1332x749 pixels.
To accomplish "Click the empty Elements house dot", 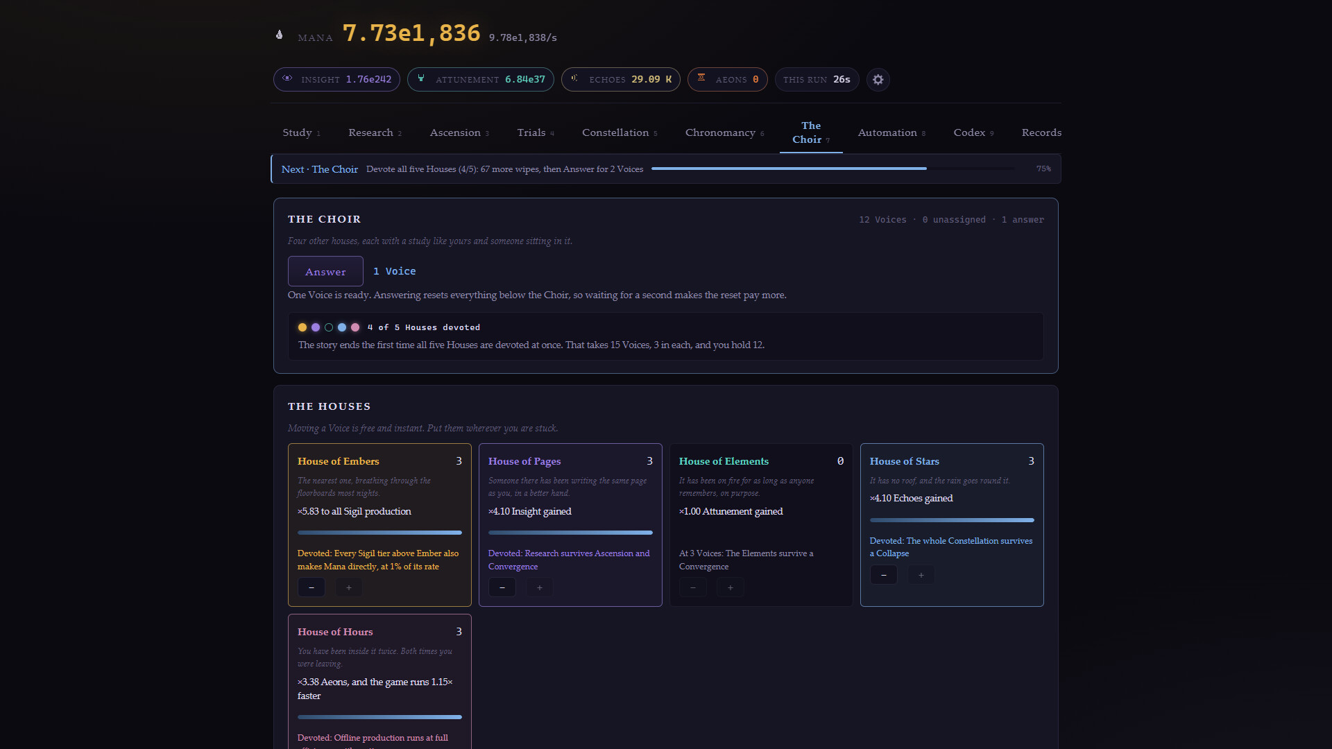I will (329, 327).
